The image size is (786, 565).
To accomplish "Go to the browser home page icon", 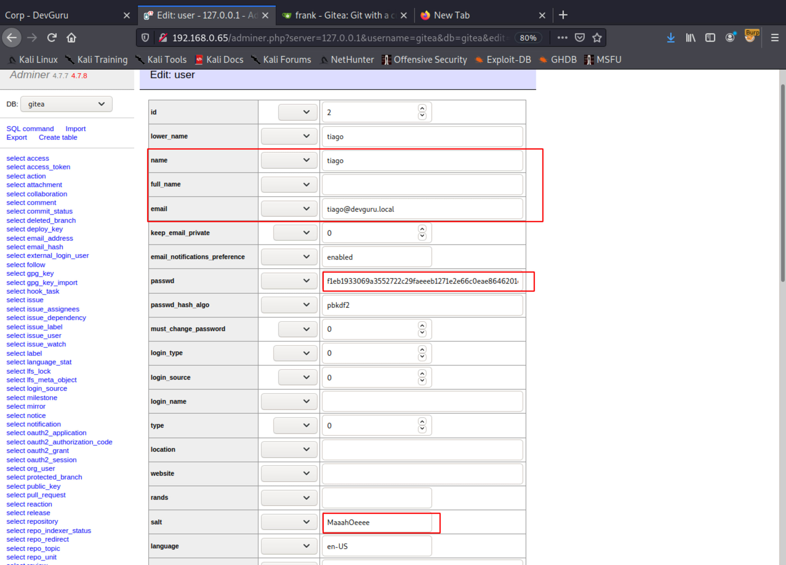I will click(x=71, y=37).
